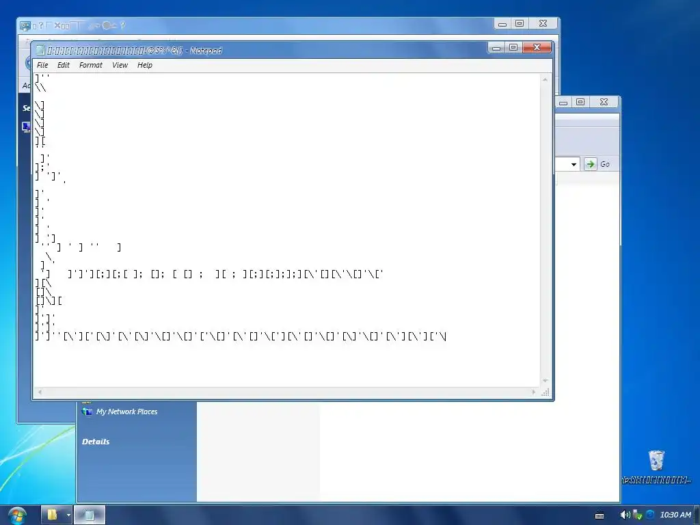Click Notepad vertical scrollbar up arrow
The image size is (700, 525).
coord(545,79)
